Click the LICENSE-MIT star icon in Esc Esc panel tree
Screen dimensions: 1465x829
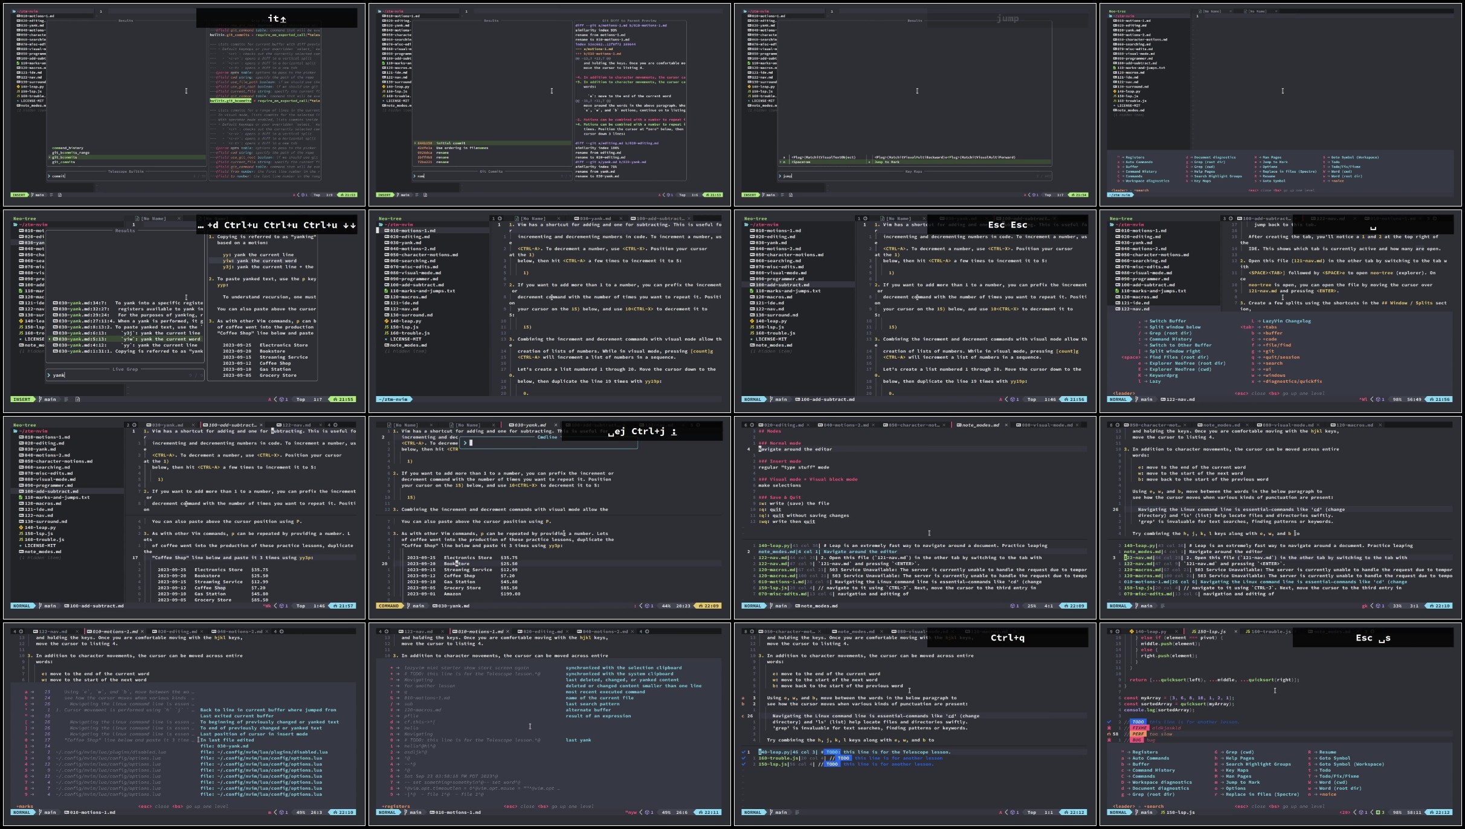click(752, 339)
